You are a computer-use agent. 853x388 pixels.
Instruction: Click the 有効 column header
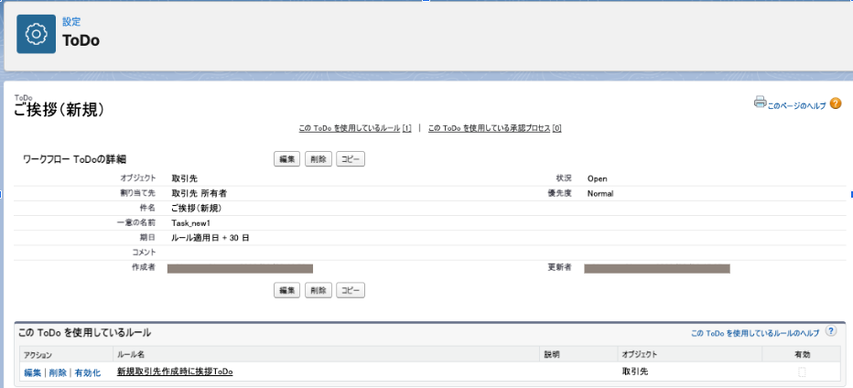[x=803, y=354]
